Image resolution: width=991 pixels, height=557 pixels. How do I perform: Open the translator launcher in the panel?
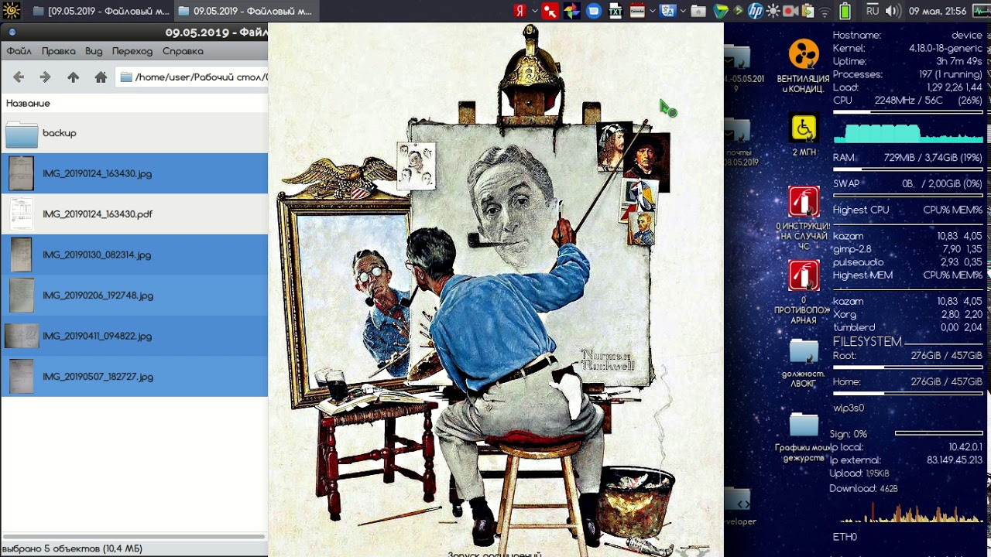pyautogui.click(x=667, y=11)
